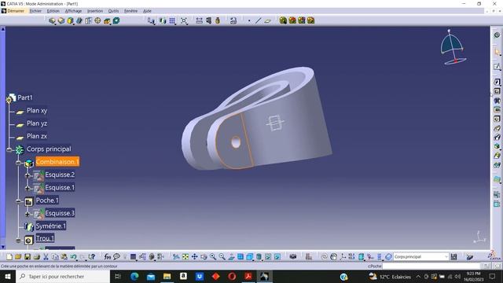Click the Zoom In magnifier
Image resolution: width=503 pixels, height=283 pixels.
213,257
